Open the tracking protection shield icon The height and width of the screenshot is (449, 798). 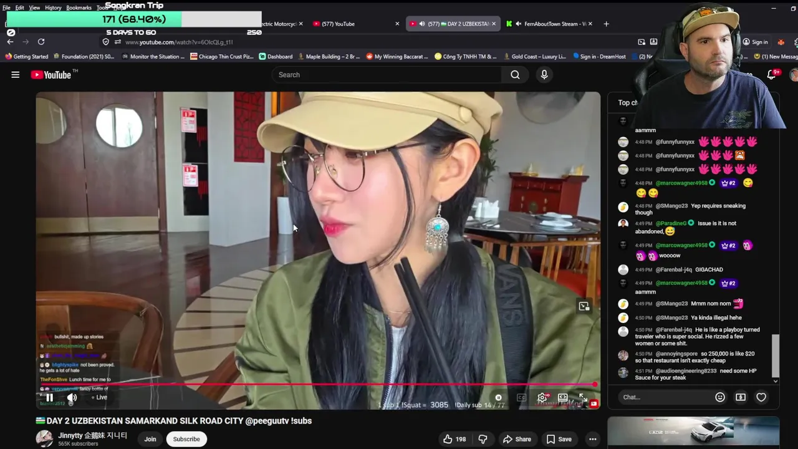coord(105,42)
